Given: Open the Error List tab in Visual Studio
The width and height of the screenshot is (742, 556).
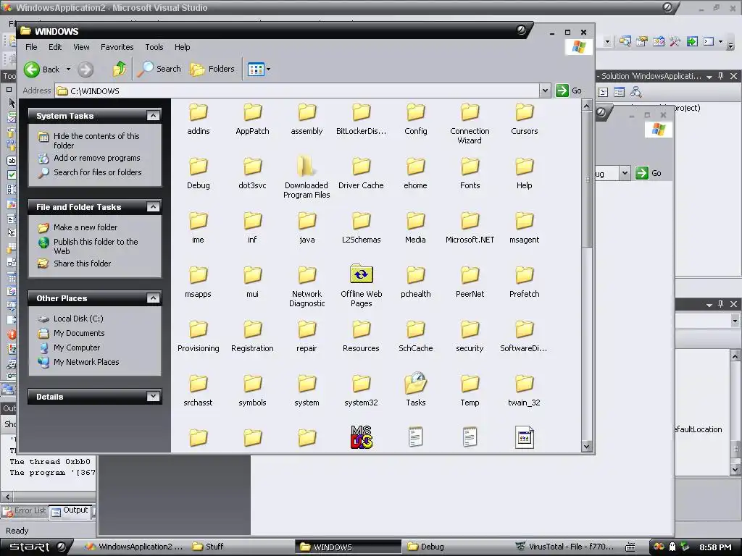Looking at the screenshot, I should click(x=25, y=511).
